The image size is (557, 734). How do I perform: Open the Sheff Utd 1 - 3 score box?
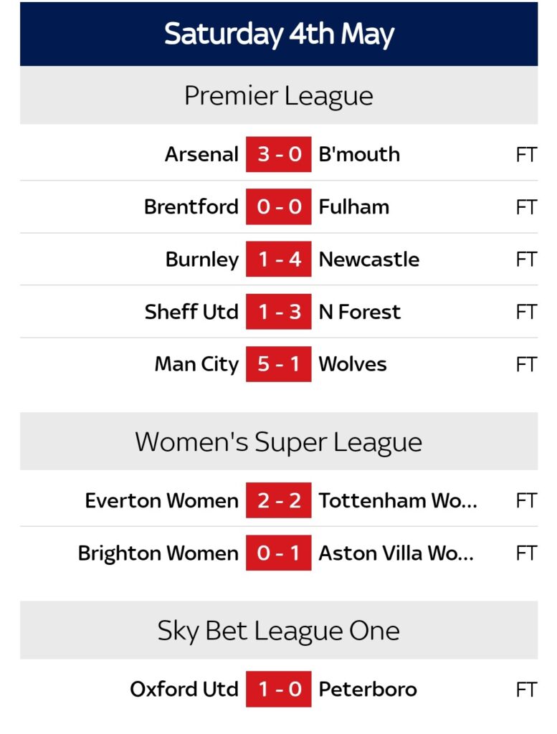(278, 312)
